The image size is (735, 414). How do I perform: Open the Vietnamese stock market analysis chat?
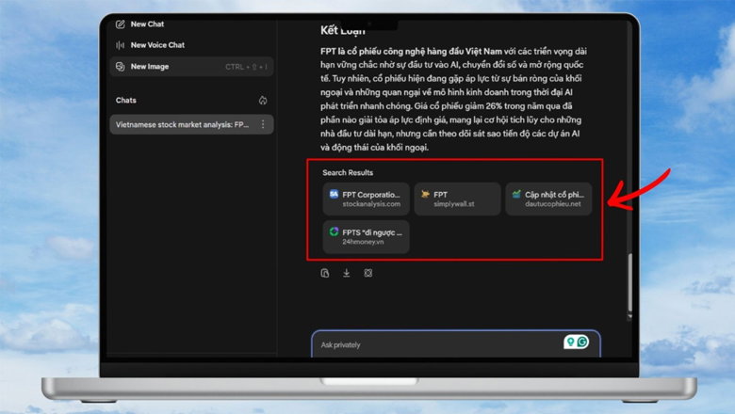(x=191, y=124)
